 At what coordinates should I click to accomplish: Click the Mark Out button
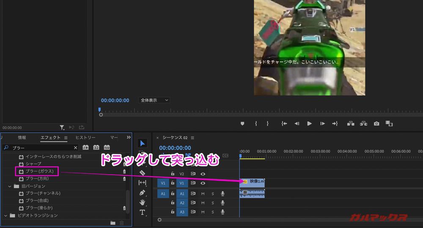tap(268, 124)
